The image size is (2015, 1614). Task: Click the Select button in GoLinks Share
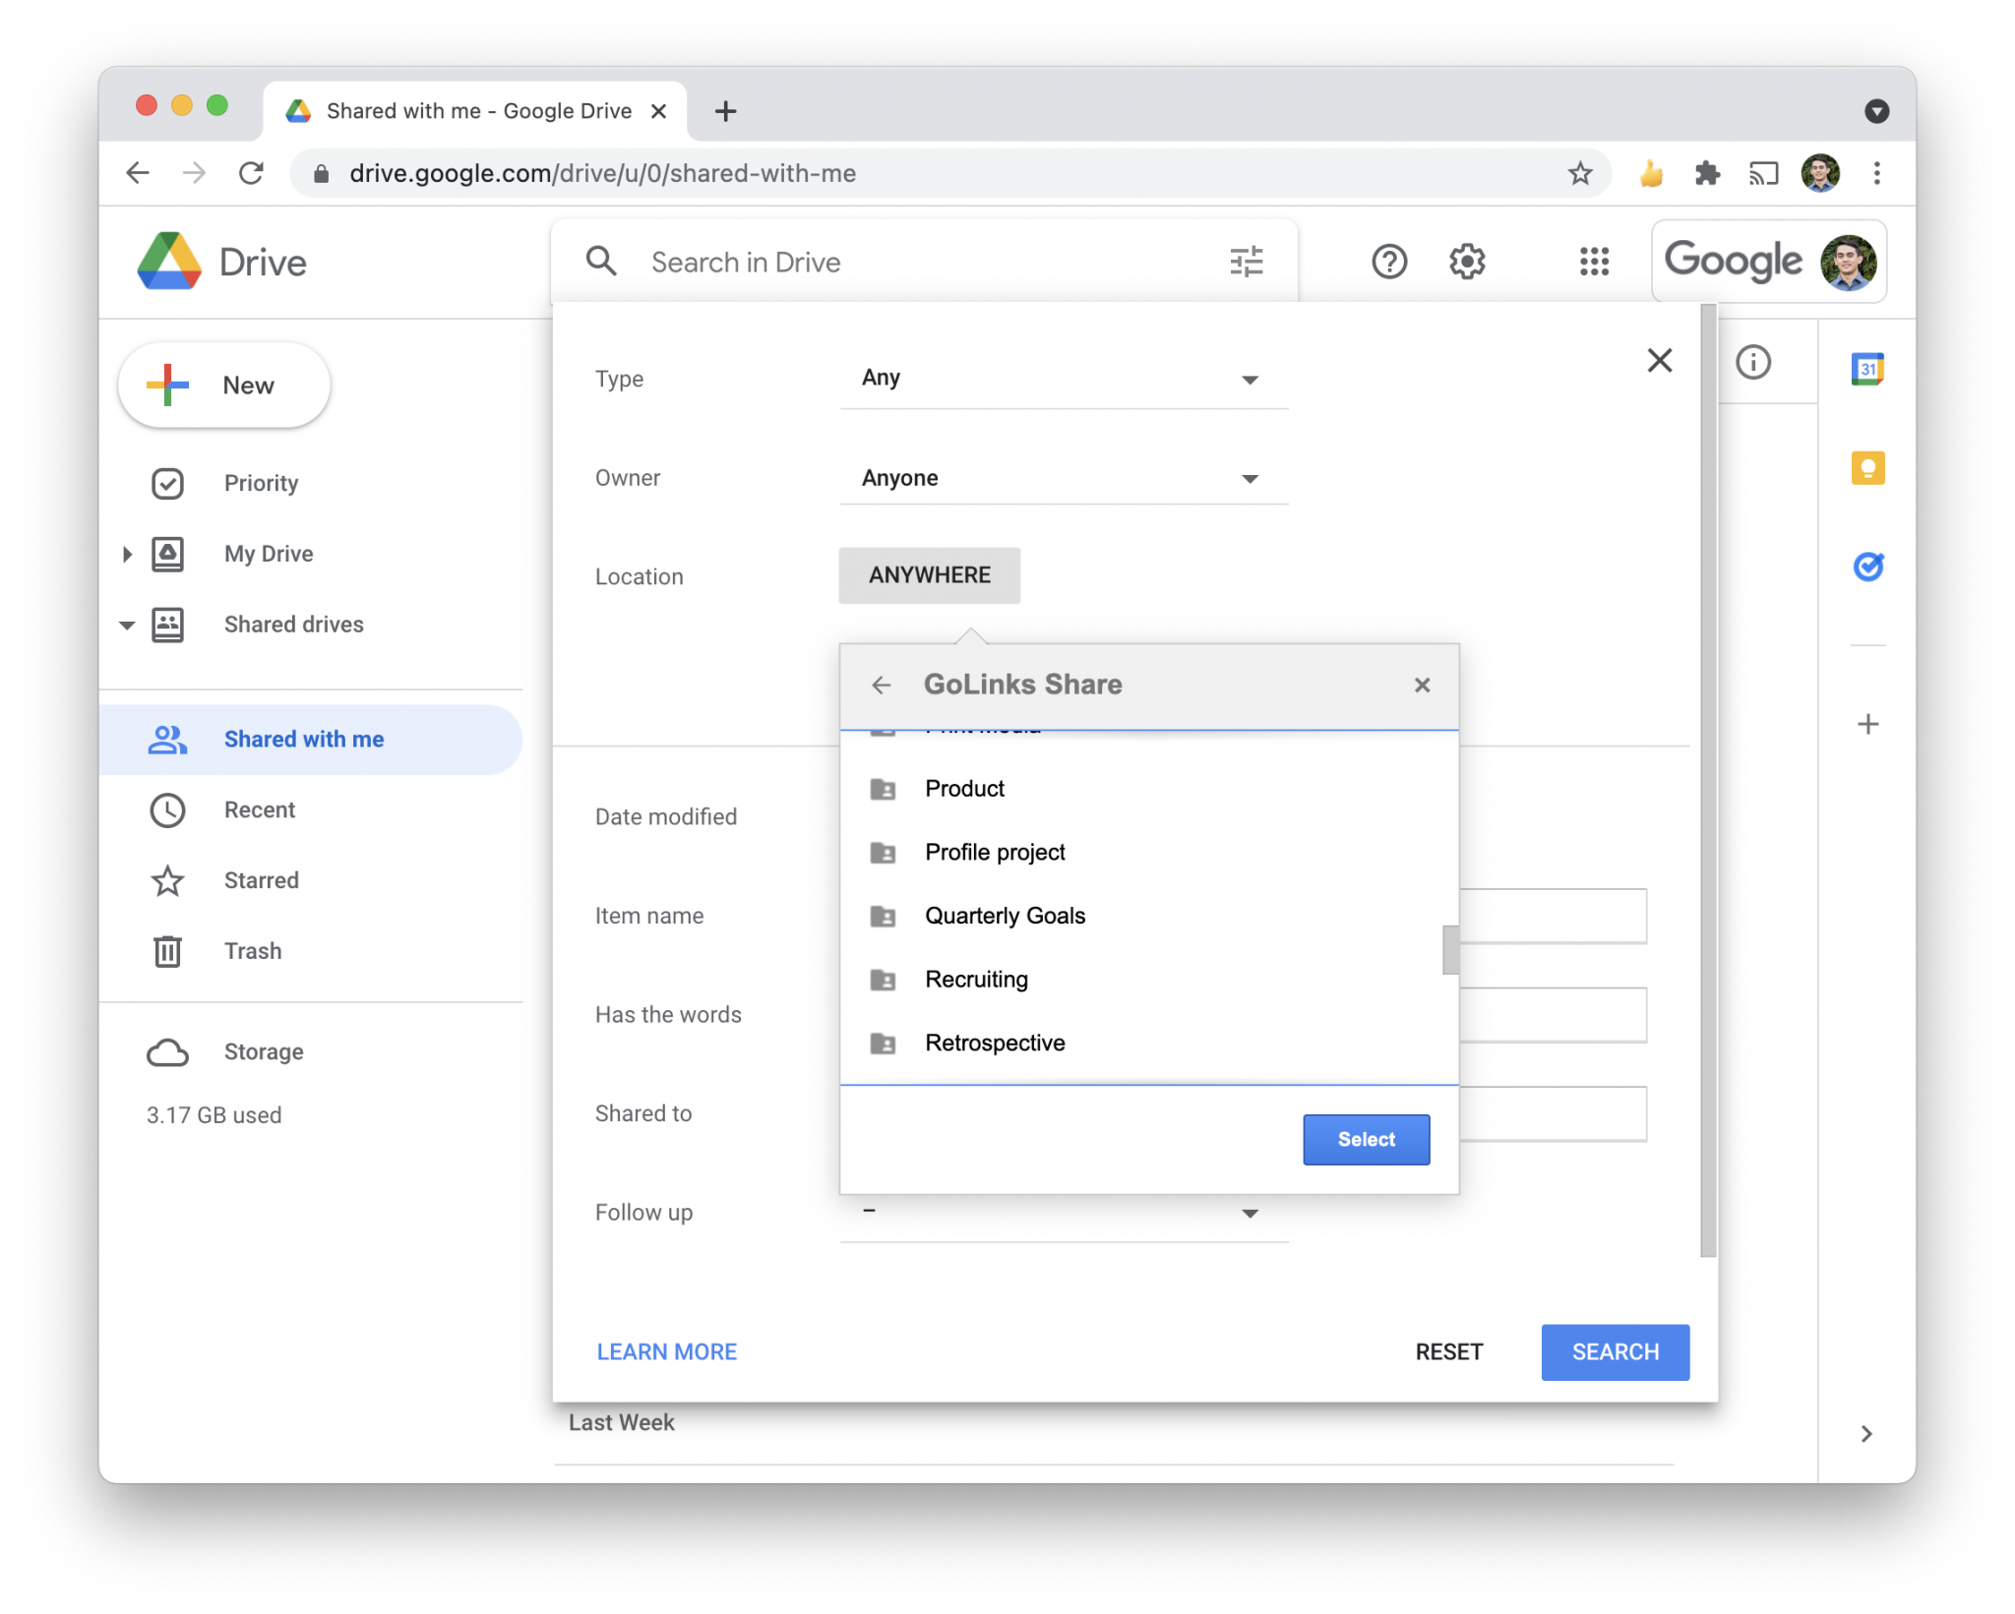coord(1366,1139)
